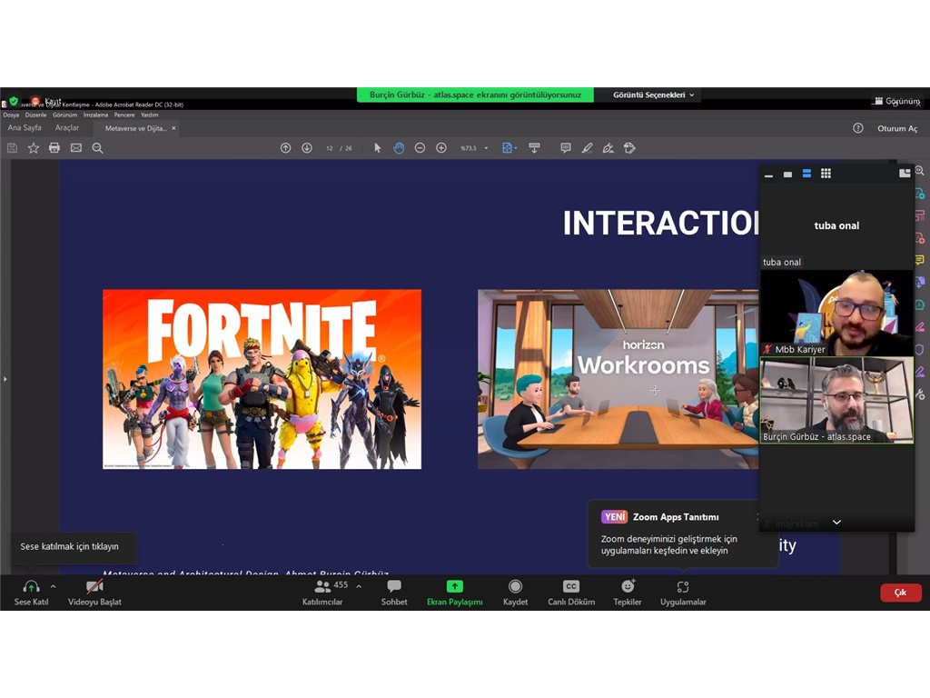Expand more participants with the down chevron
The image size is (930, 698).
click(x=836, y=523)
